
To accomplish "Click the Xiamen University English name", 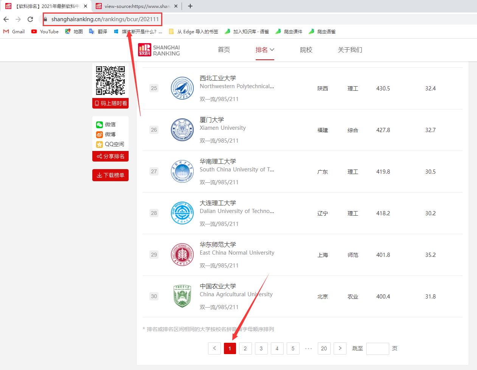I will [x=223, y=128].
